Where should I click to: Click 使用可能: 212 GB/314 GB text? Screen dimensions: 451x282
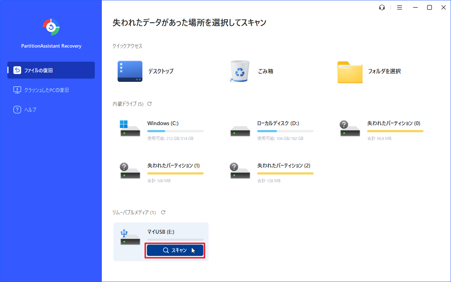[170, 139]
